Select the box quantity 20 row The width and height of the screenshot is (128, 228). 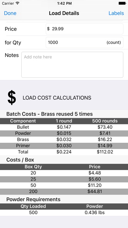pos(64,173)
